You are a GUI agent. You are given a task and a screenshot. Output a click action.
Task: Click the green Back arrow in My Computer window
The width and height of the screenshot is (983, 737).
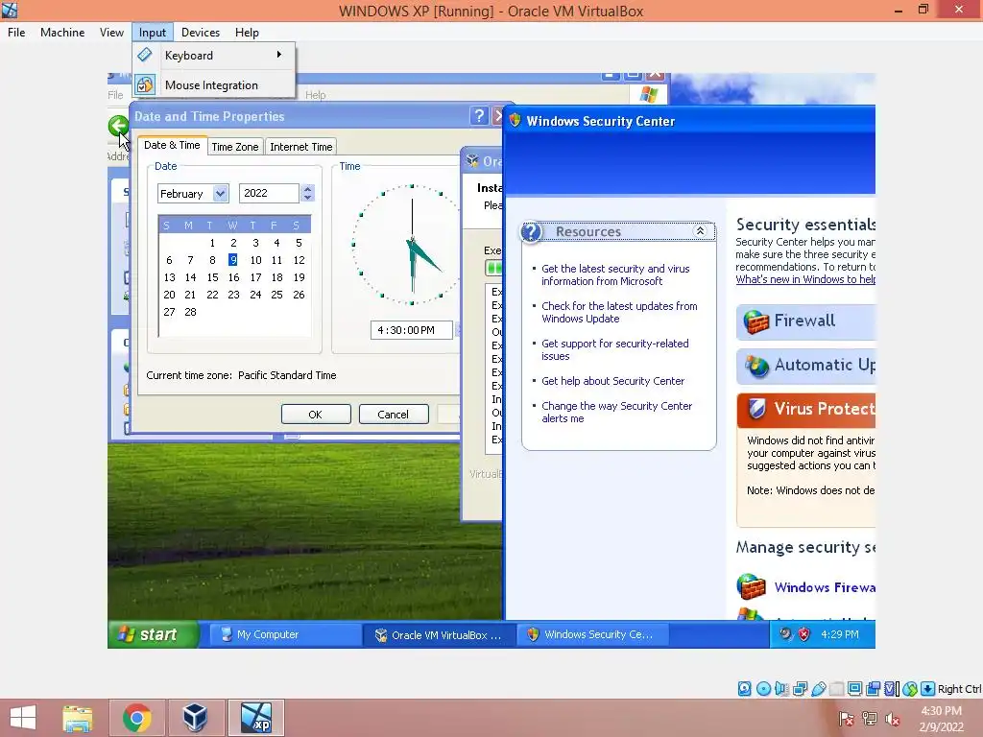click(118, 126)
